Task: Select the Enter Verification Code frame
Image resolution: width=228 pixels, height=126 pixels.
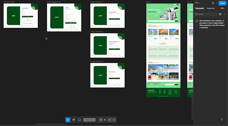Action: pos(107,45)
